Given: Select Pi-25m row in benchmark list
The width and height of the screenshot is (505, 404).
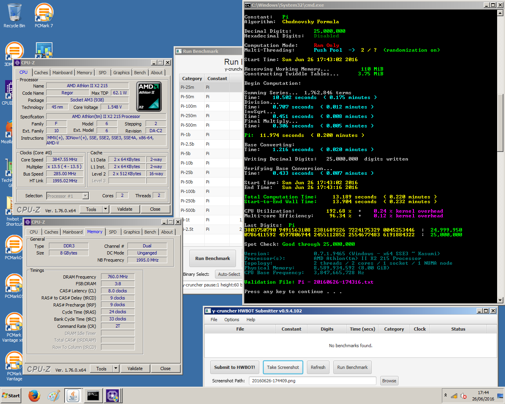Looking at the screenshot, I should [x=211, y=87].
